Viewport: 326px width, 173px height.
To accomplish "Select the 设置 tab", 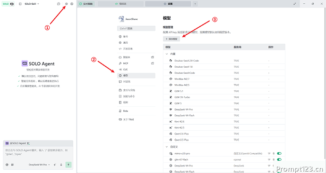I will coord(168,4).
